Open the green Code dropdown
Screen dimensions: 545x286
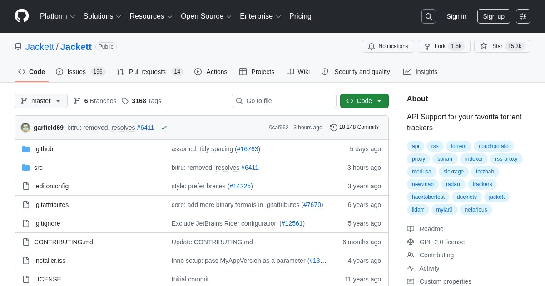(364, 101)
